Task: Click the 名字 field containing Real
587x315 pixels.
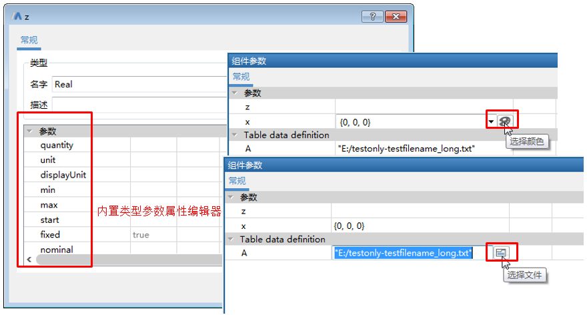Action: point(133,84)
